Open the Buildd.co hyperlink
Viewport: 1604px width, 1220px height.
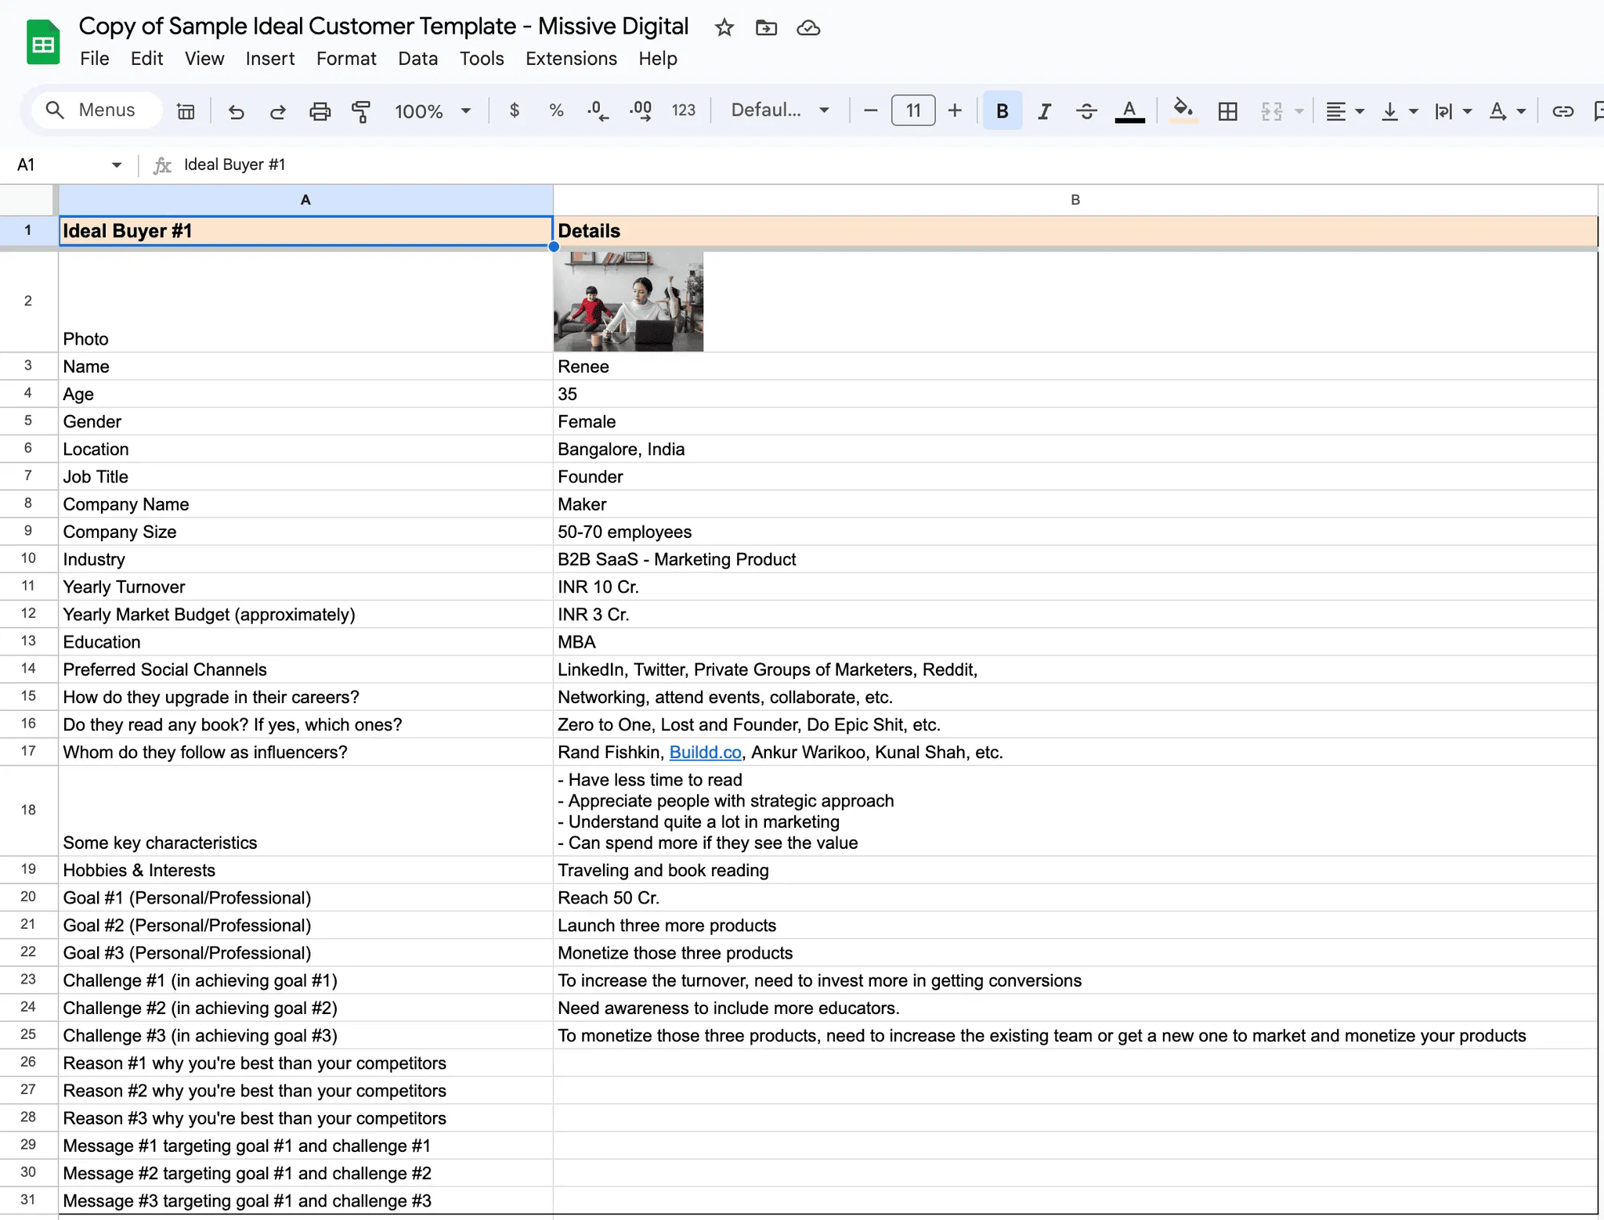[705, 753]
